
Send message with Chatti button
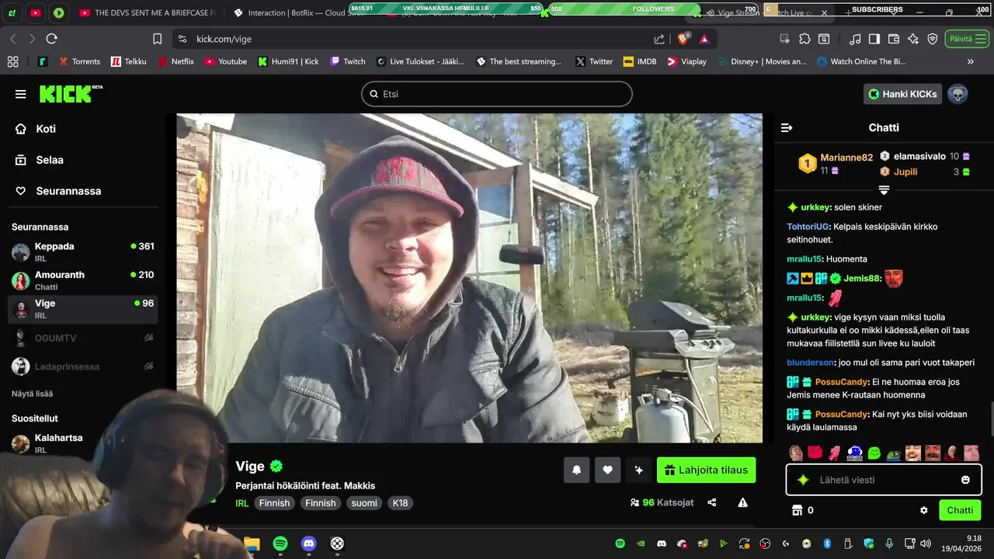click(960, 510)
